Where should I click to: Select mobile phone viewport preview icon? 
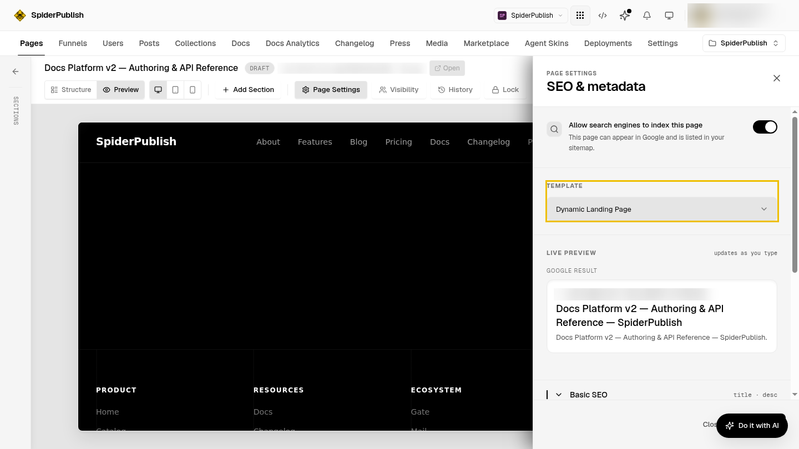(193, 90)
